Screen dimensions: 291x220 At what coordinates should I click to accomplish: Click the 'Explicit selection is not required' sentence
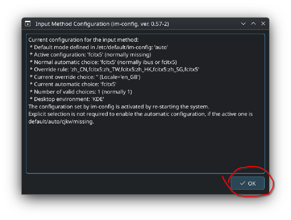pos(140,114)
